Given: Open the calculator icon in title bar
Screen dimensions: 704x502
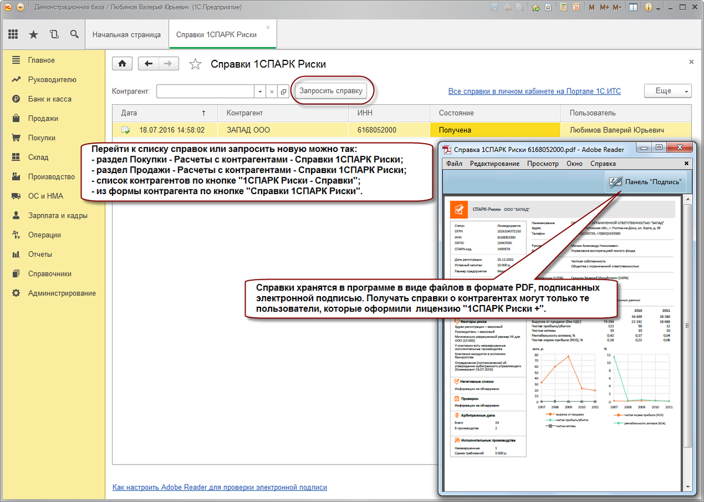Looking at the screenshot, I should pos(563,8).
